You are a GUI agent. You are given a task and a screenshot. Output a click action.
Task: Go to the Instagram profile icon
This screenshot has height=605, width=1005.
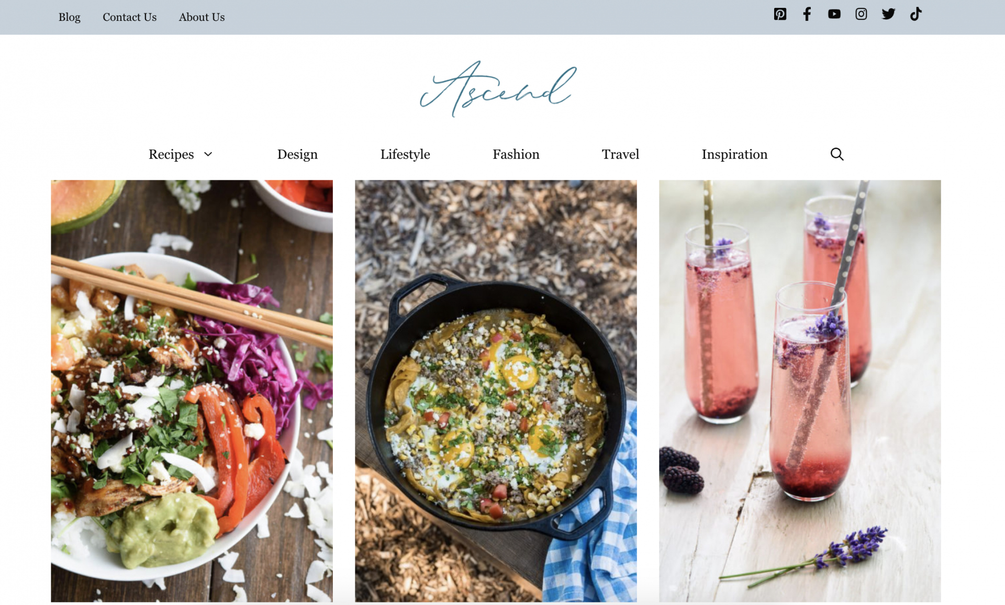(x=861, y=14)
